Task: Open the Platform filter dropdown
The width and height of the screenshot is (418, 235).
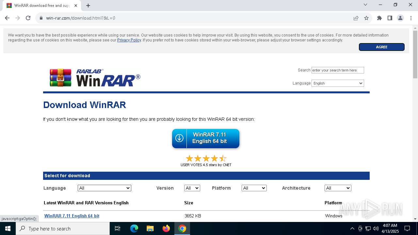Action: [x=254, y=188]
